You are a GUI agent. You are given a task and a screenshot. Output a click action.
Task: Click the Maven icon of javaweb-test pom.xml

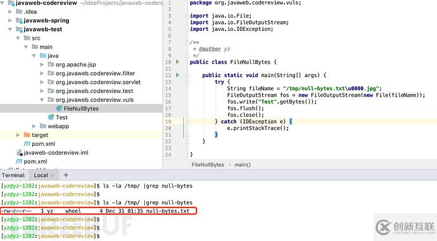(x=27, y=144)
